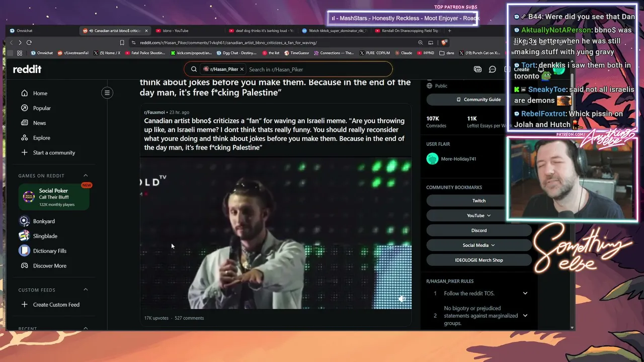644x362 pixels.
Task: Open the Community Guide button
Action: [479, 100]
